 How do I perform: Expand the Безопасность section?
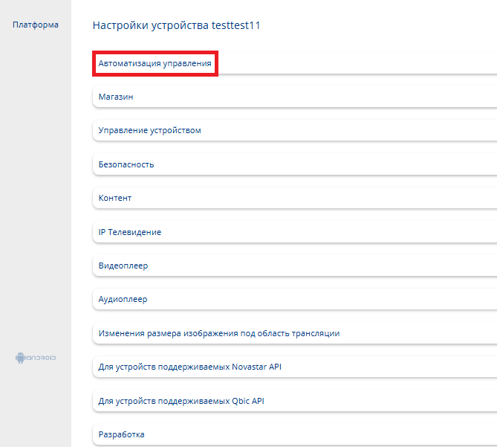(x=126, y=164)
